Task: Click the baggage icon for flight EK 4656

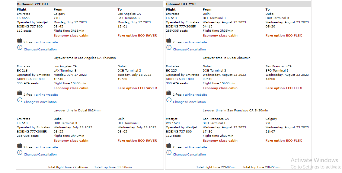Action: [20, 41]
